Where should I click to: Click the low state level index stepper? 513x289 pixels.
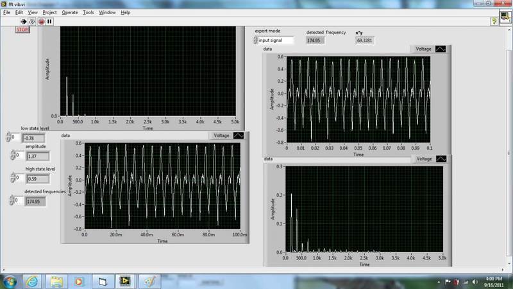(9, 137)
